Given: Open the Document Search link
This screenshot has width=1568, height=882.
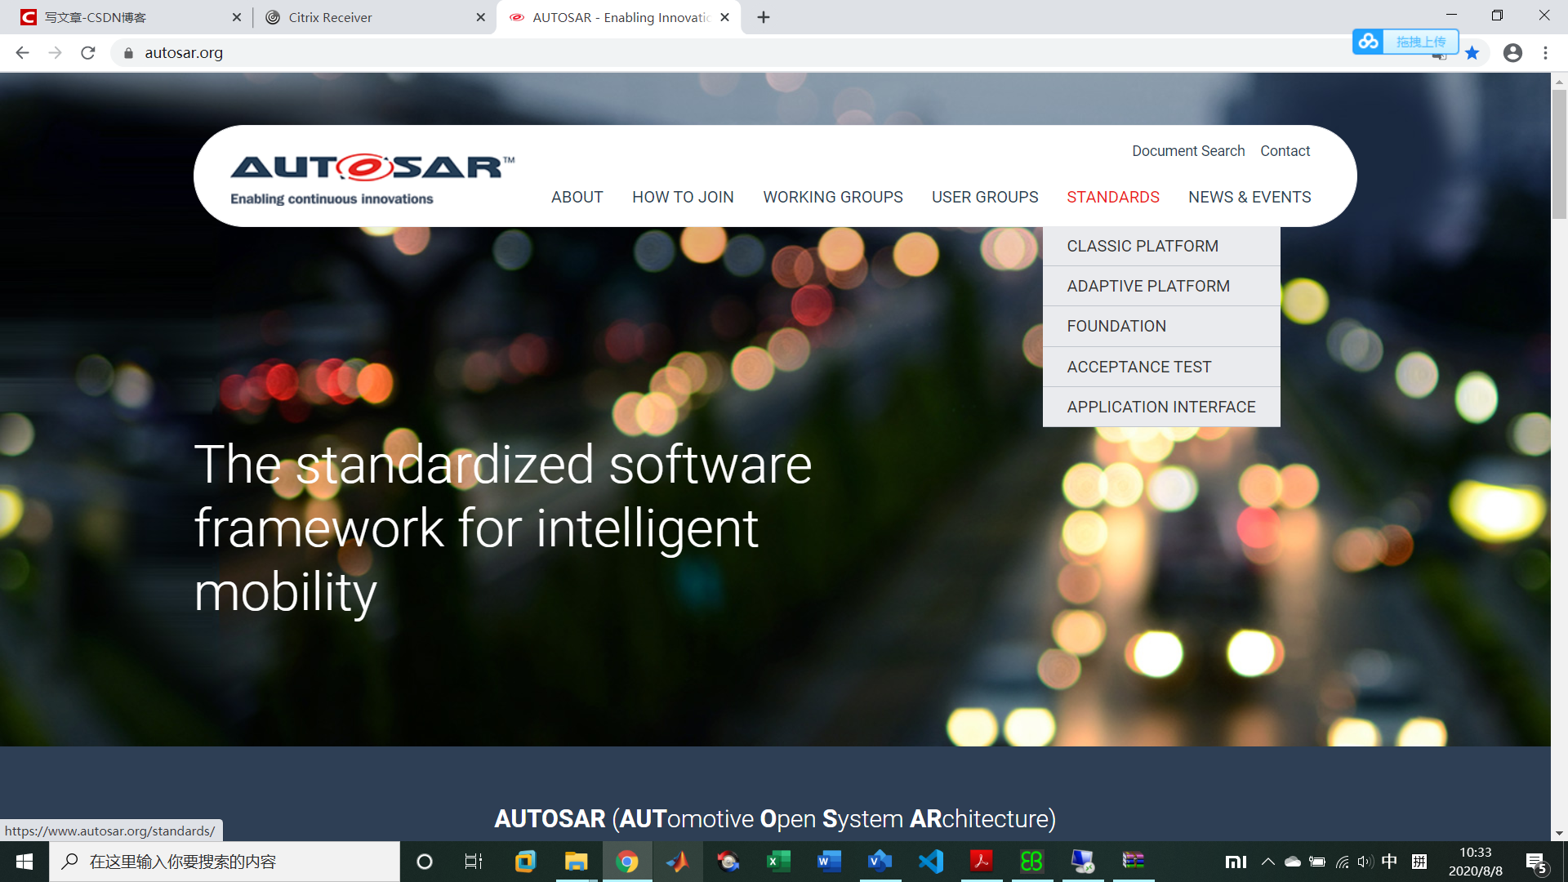Looking at the screenshot, I should click(1188, 150).
